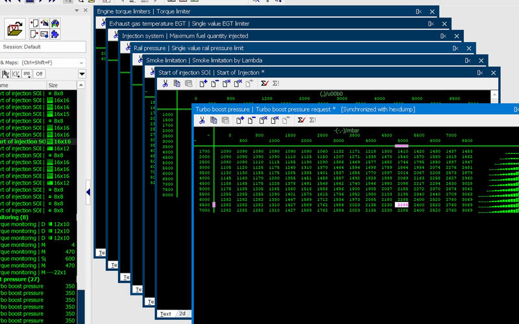Image resolution: width=519 pixels, height=324 pixels.
Task: Sort map list by Size column header
Action: click(61, 85)
